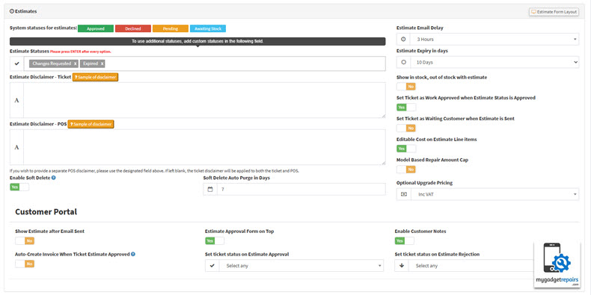
Task: Toggle Model Based Repair Amount Cap
Action: coord(406,170)
